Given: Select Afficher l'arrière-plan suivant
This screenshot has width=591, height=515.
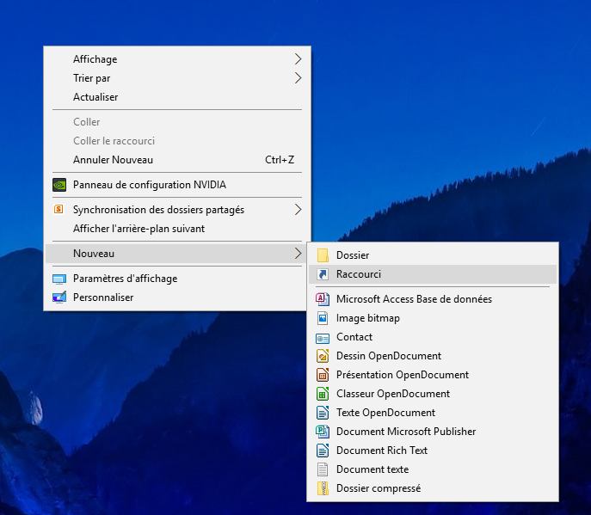Looking at the screenshot, I should pyautogui.click(x=139, y=229).
